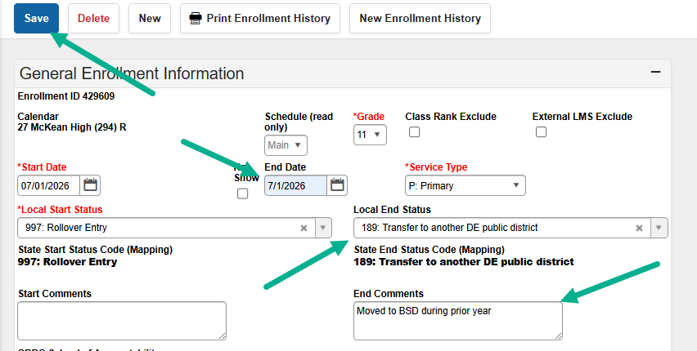697x351 pixels.
Task: Open the Local Start Status dropdown arrow
Action: click(x=323, y=228)
